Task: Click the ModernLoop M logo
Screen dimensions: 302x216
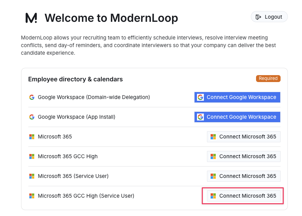Action: click(x=31, y=18)
